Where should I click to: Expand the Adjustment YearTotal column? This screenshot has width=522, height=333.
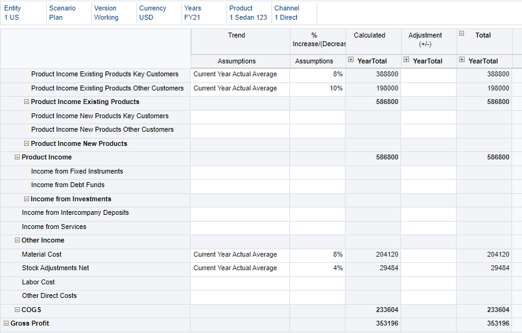pyautogui.click(x=407, y=60)
